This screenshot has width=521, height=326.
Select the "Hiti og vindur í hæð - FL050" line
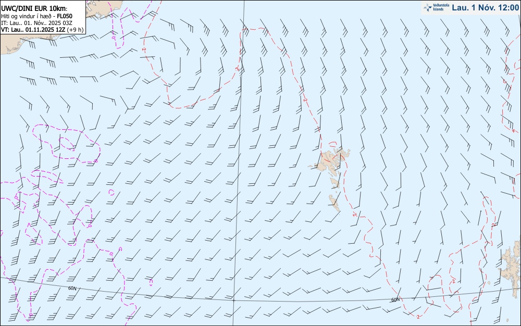pos(36,16)
